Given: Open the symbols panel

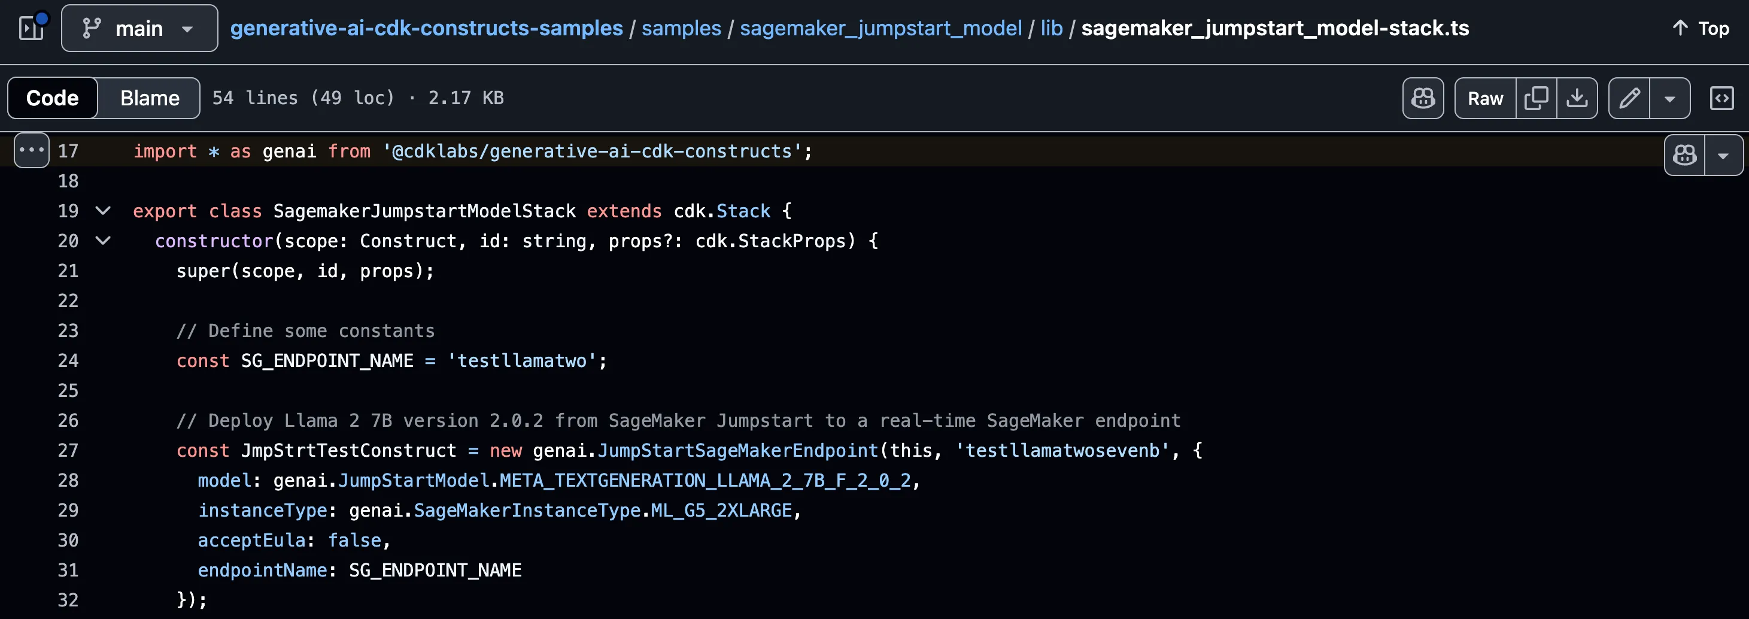Looking at the screenshot, I should click(1722, 98).
